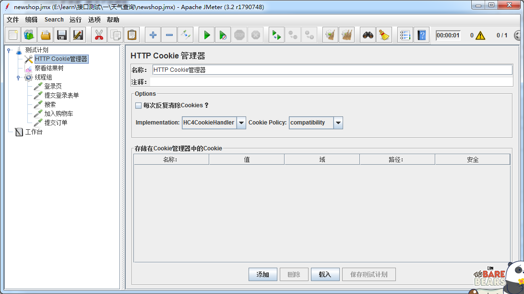The width and height of the screenshot is (524, 294).
Task: Open the Templates toolbar icon
Action: [29, 35]
